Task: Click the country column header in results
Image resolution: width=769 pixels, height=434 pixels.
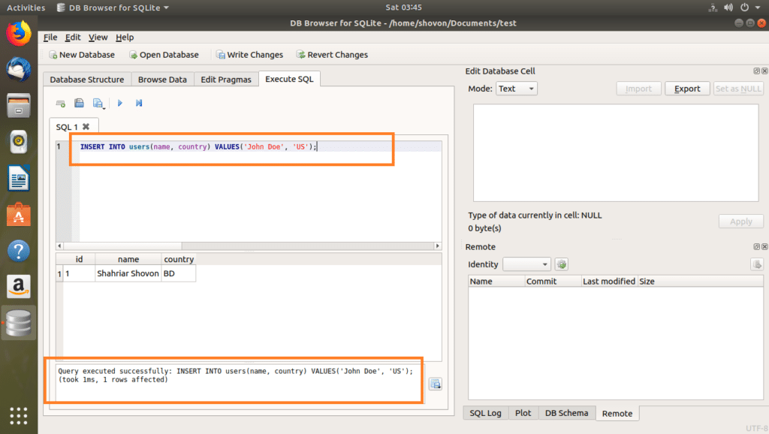Action: click(179, 259)
